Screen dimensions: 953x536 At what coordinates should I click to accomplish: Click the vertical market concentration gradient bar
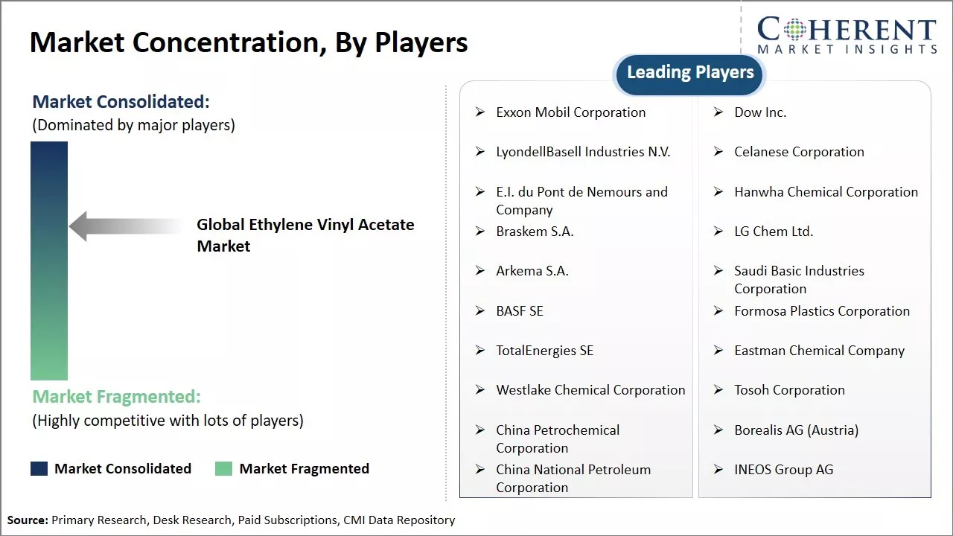tap(49, 261)
